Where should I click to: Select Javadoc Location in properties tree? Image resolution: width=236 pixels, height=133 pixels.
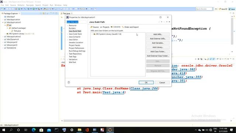pos(76,42)
